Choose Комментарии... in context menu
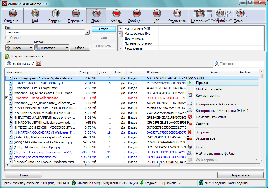Screen dimensions: 268x188 point(223,96)
